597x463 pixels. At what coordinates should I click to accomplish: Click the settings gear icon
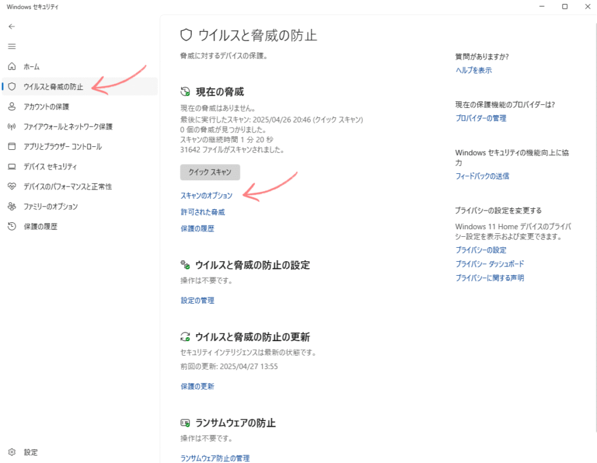12,452
